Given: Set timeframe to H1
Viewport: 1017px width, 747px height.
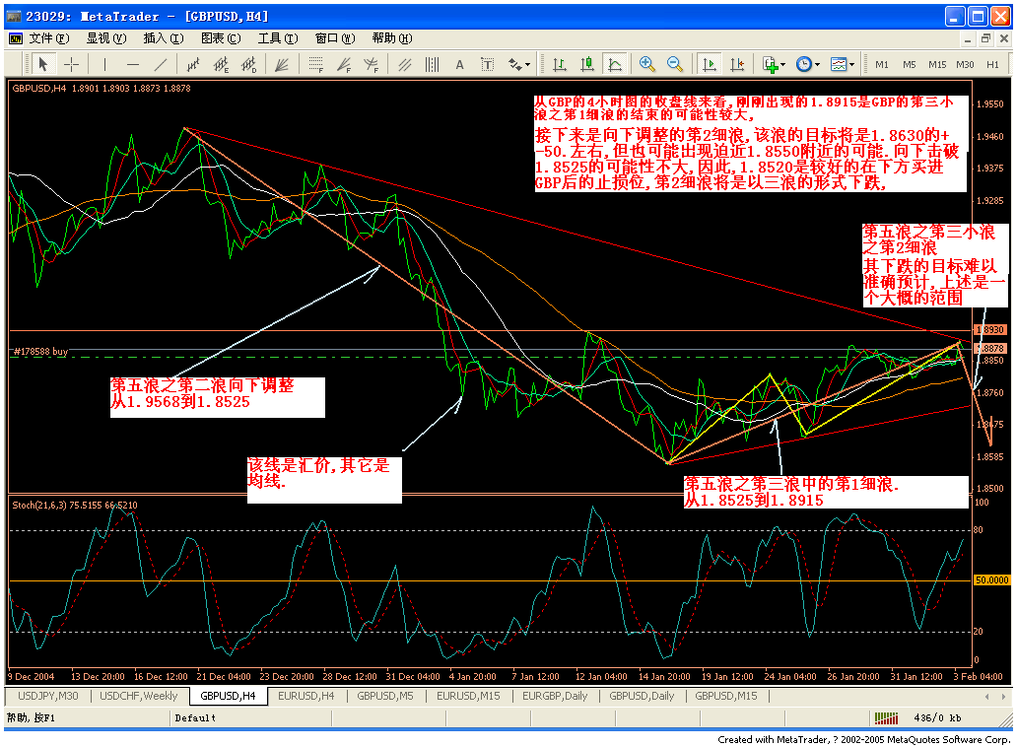Looking at the screenshot, I should point(993,64).
